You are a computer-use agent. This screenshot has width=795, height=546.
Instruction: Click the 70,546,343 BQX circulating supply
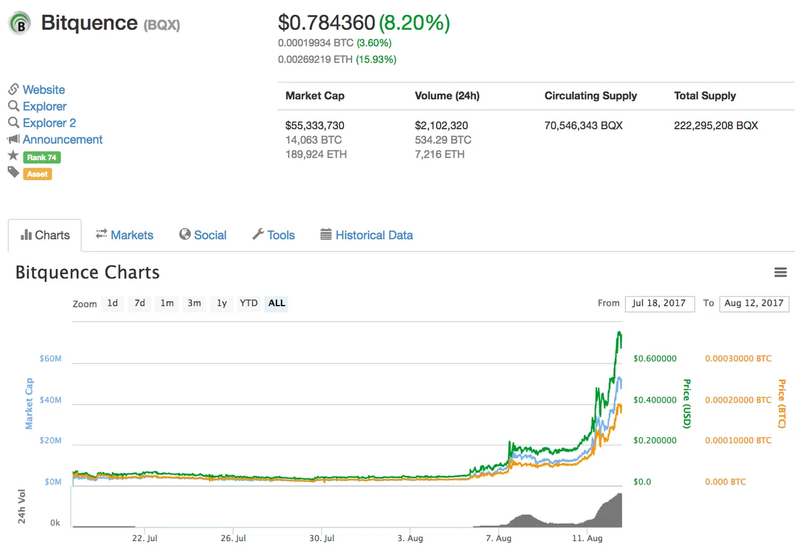tap(583, 125)
